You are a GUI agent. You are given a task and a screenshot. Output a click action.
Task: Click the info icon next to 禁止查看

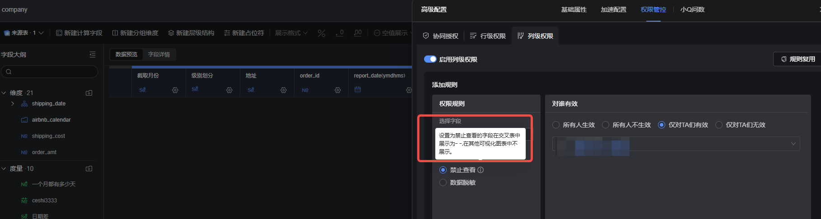pyautogui.click(x=480, y=170)
